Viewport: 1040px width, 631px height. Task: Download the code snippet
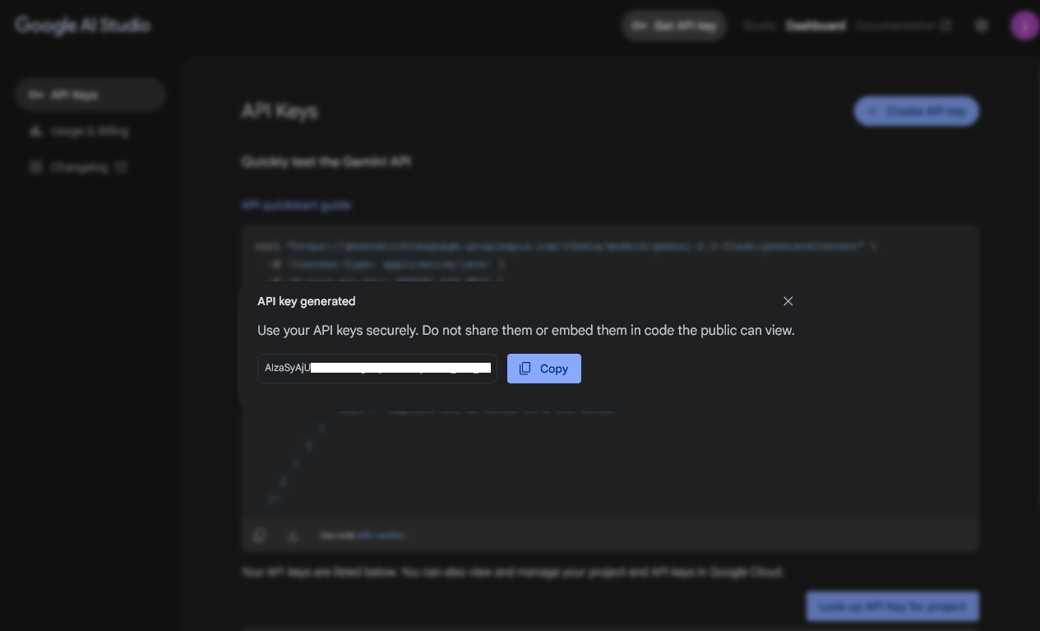coord(292,536)
